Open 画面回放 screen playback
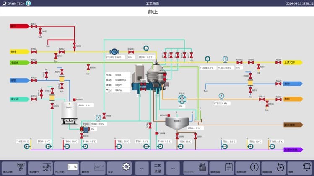The image size is (314, 176). (x=274, y=168)
